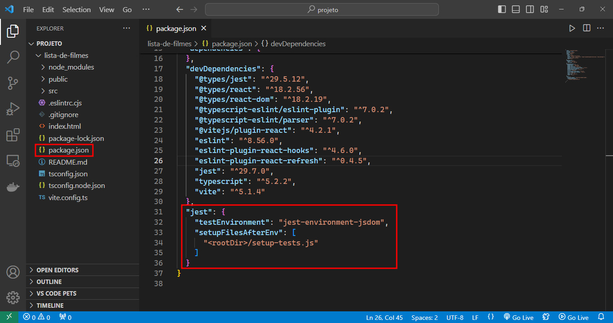Toggle the Secondary Side Bar

530,9
